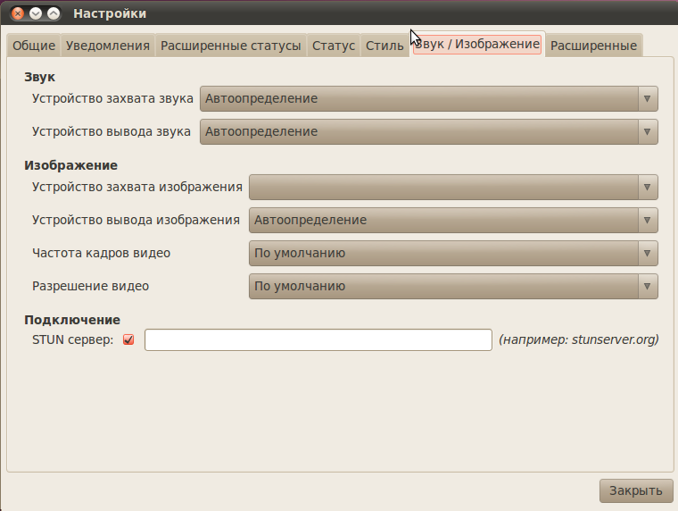Open the Общие tab
The width and height of the screenshot is (678, 511).
(34, 46)
